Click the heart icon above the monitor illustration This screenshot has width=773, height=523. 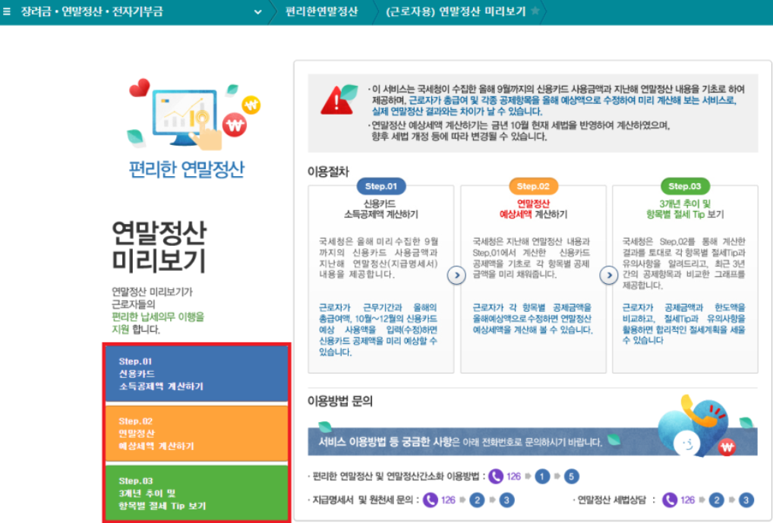(139, 87)
